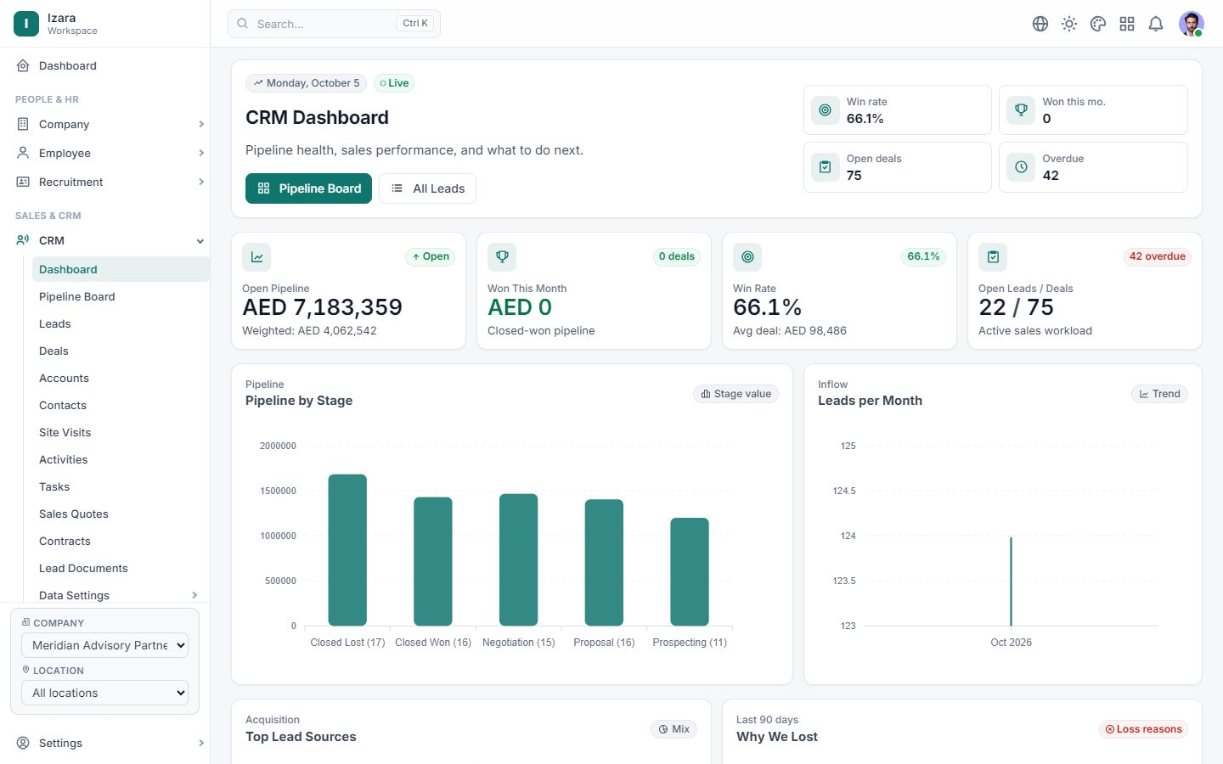The width and height of the screenshot is (1223, 764).
Task: Click the All Leads button
Action: (427, 188)
